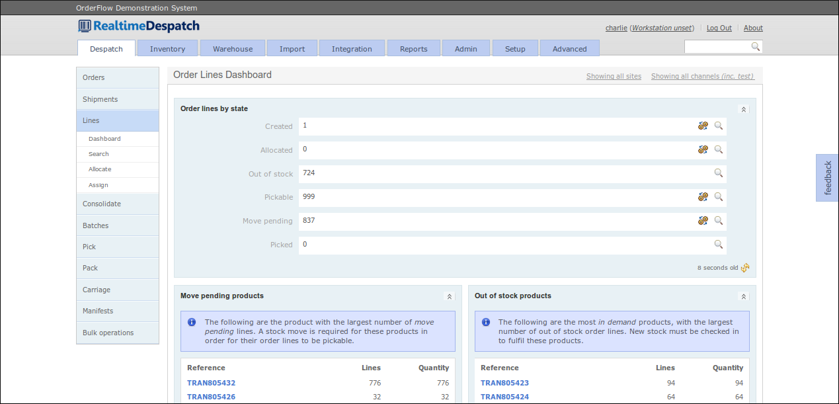The width and height of the screenshot is (839, 404).
Task: Collapse the Out of stock products panel
Action: [744, 297]
